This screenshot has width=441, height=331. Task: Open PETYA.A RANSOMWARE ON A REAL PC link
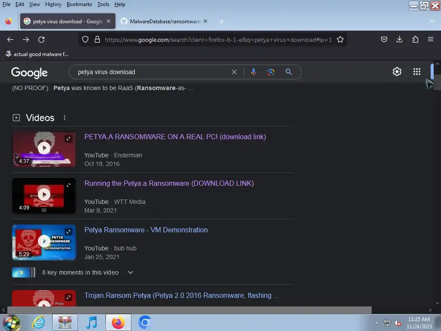coord(175,137)
